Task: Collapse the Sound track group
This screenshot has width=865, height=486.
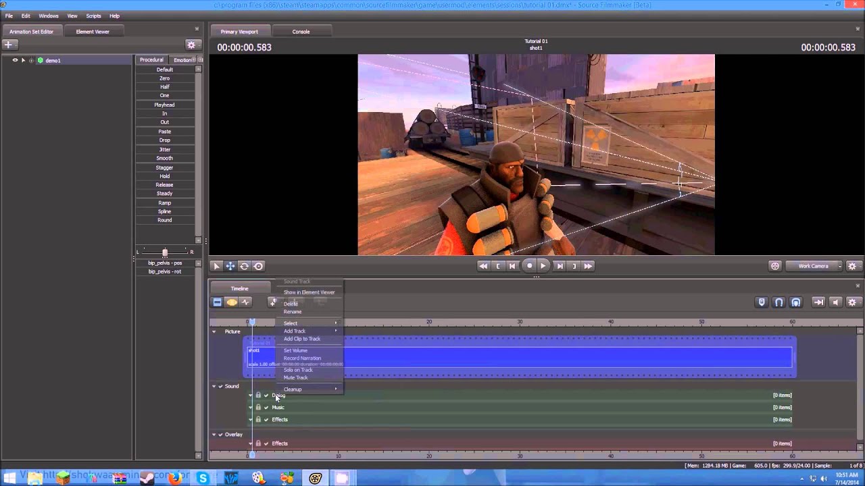Action: click(214, 387)
